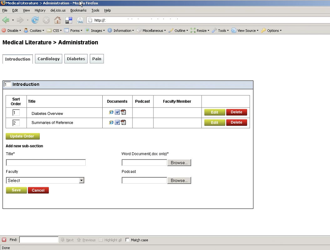Click the new sub-section Title field
This screenshot has height=250, width=330.
pyautogui.click(x=46, y=162)
